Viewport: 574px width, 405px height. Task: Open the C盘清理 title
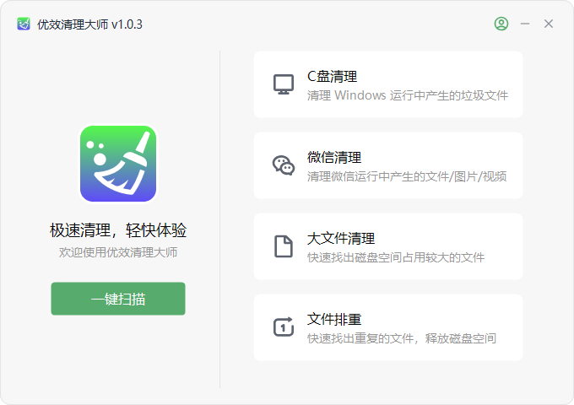click(332, 77)
